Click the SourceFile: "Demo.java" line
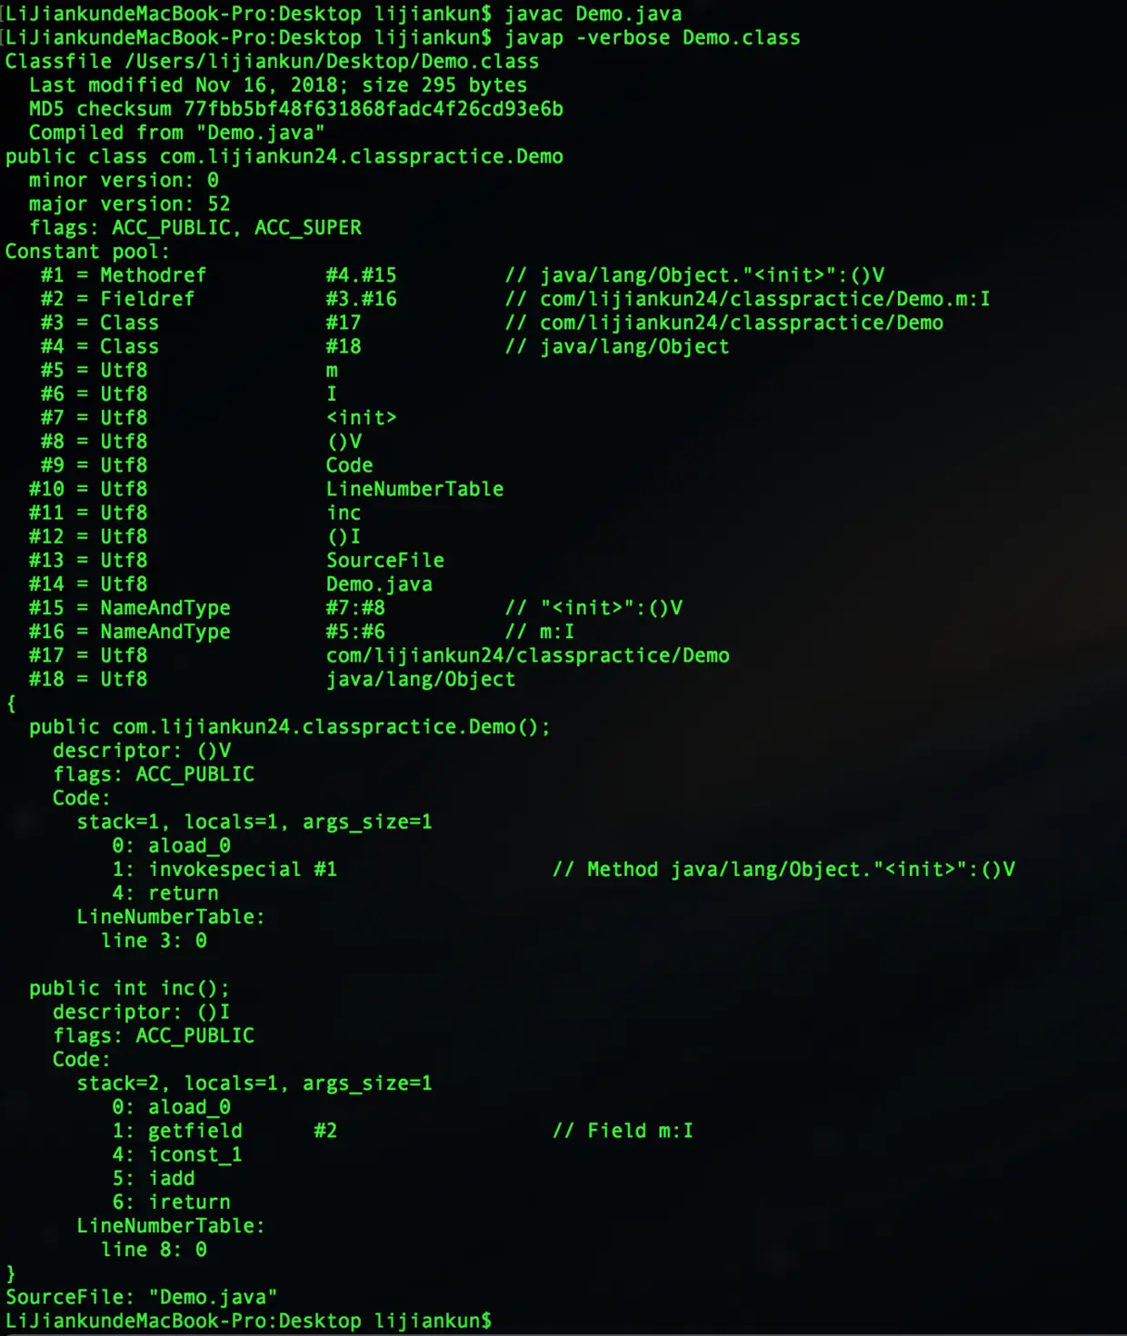 point(141,1297)
